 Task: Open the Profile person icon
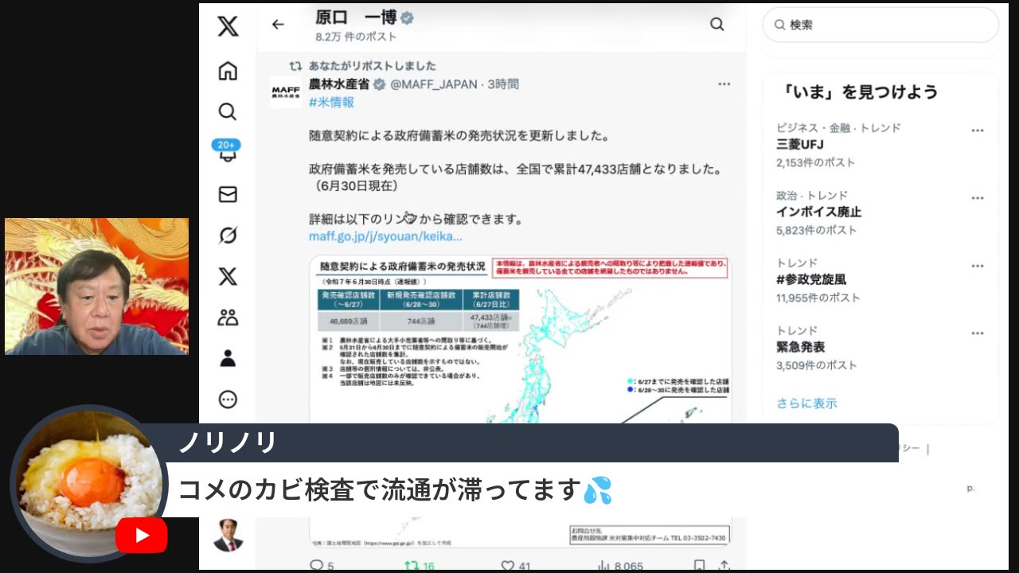228,358
